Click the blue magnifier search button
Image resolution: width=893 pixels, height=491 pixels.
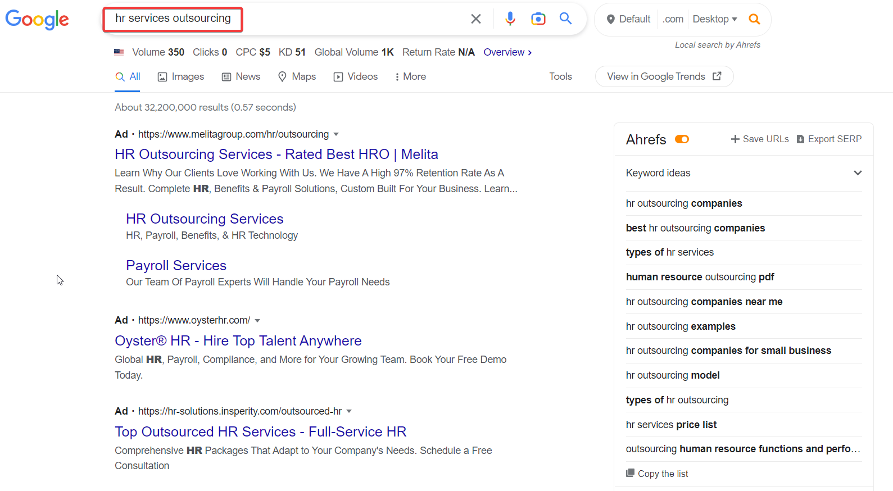click(566, 19)
